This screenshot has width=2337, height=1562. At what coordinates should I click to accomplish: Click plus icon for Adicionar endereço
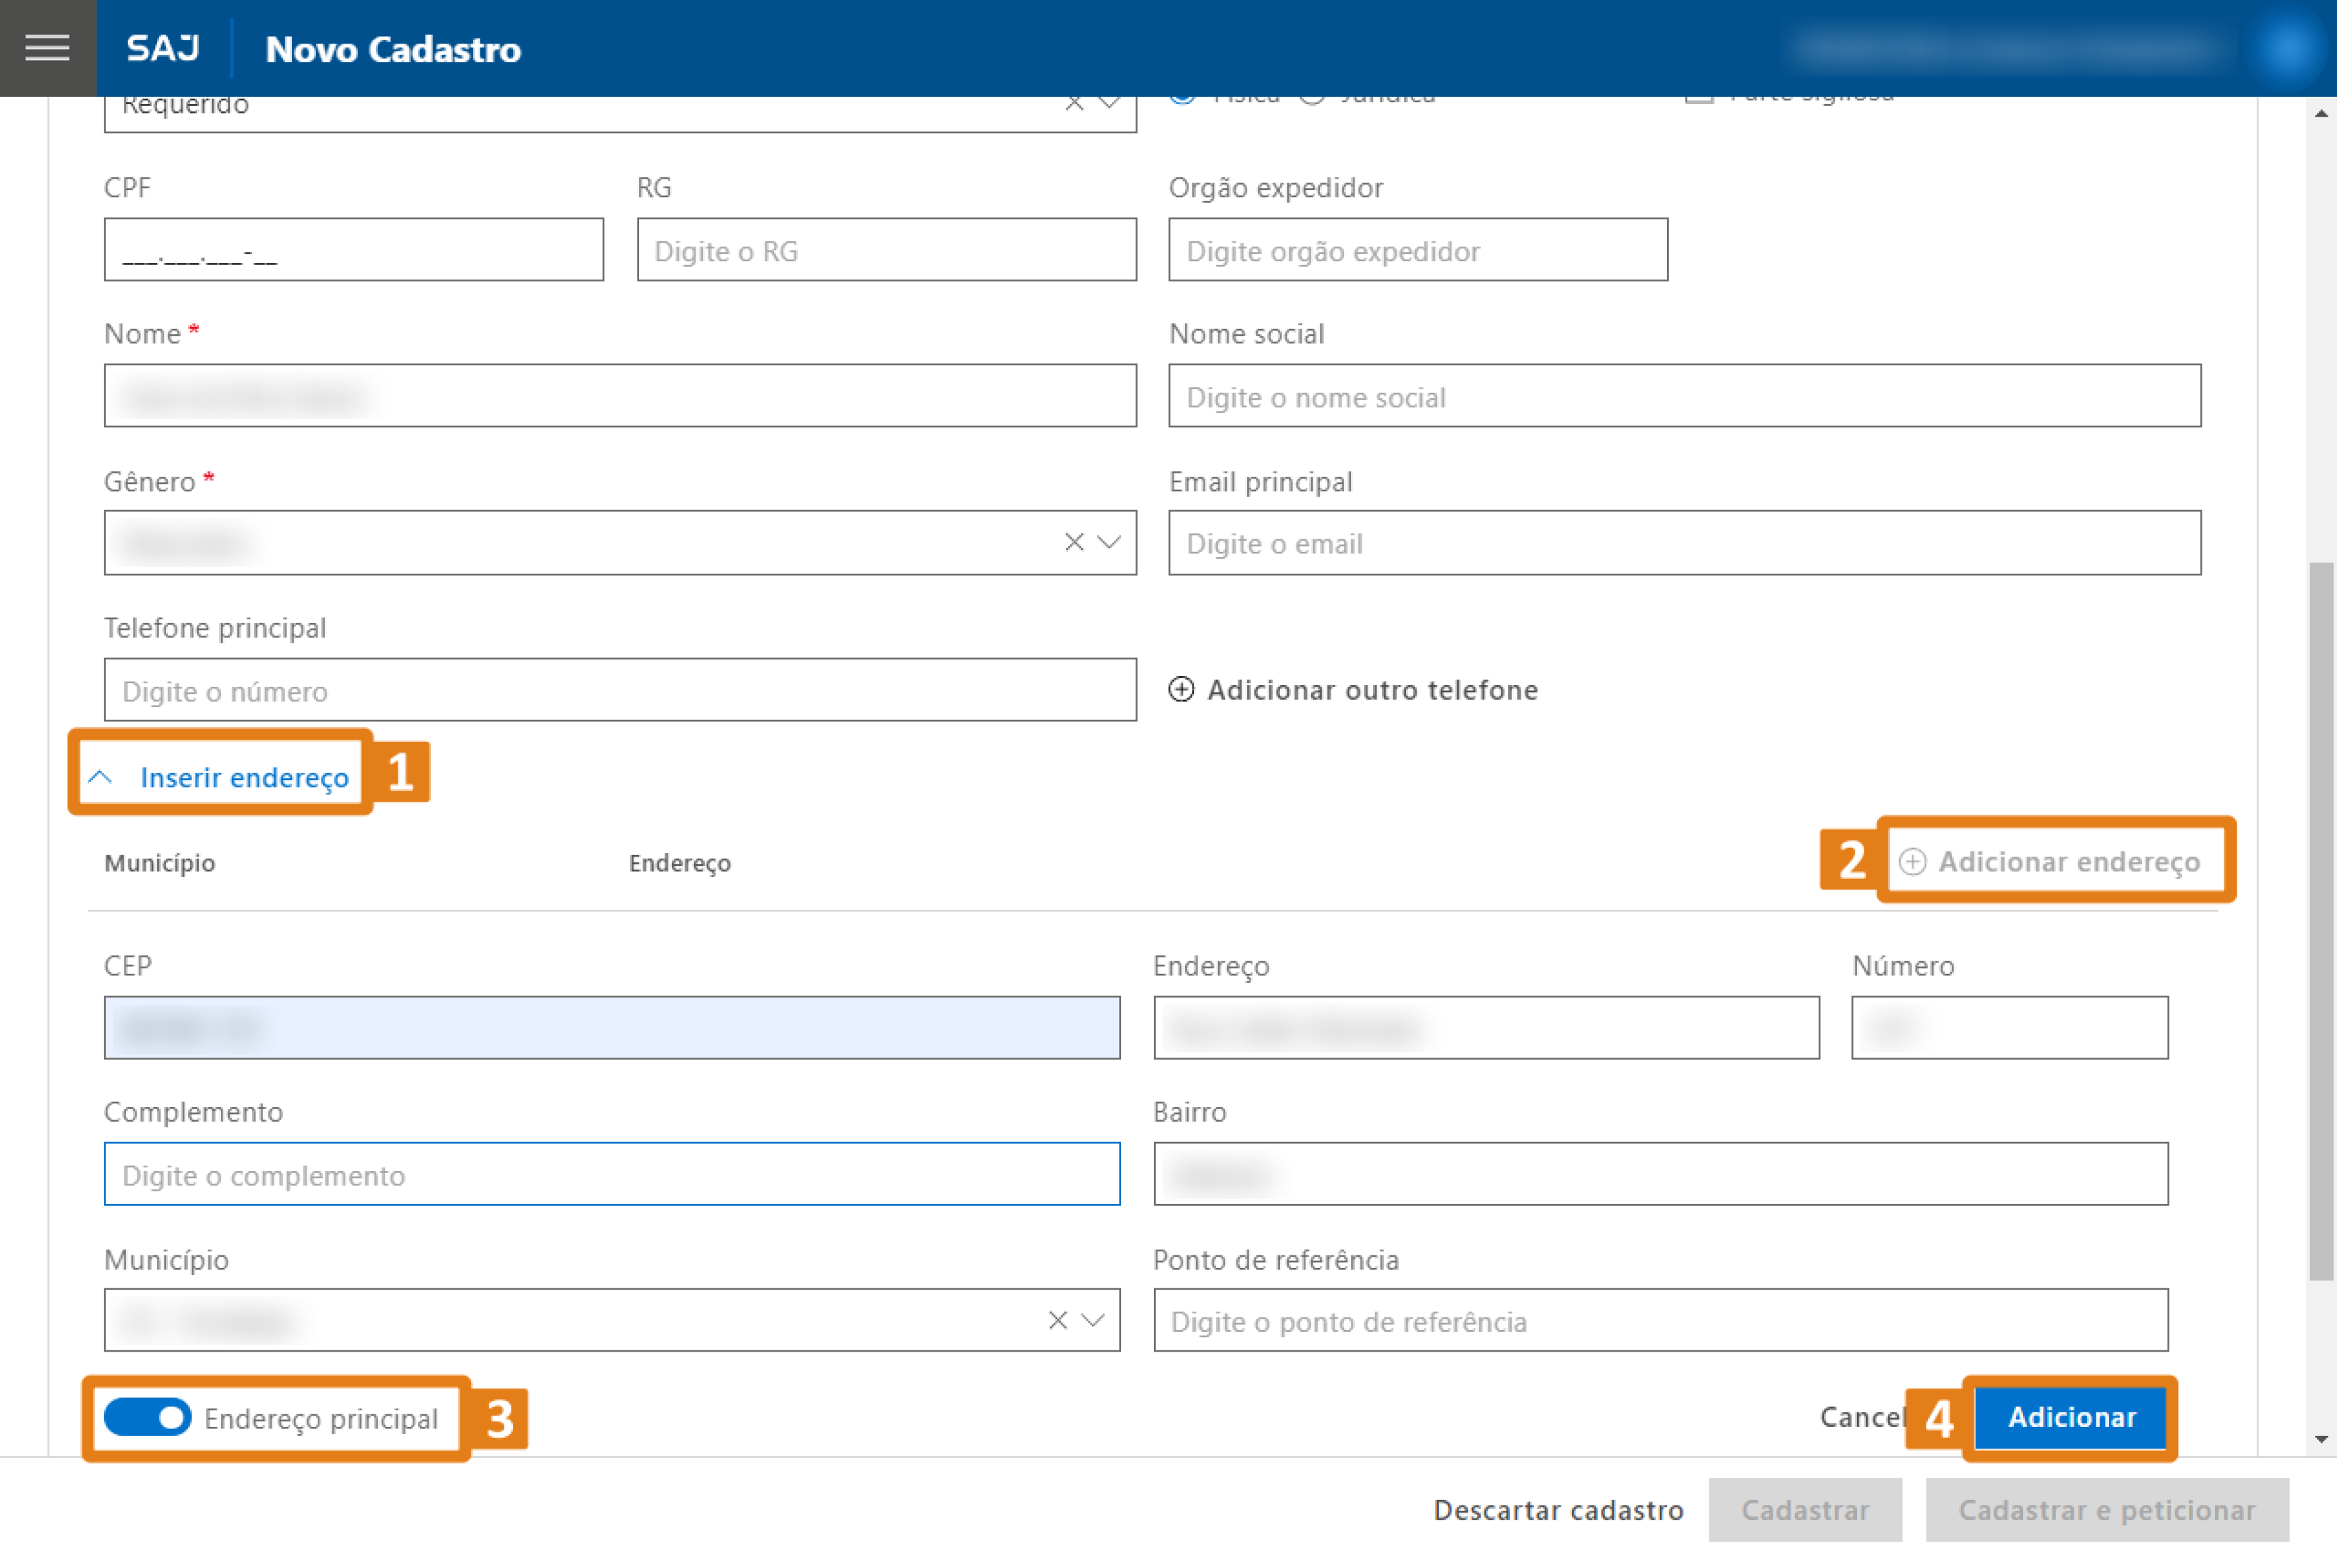(x=1912, y=862)
